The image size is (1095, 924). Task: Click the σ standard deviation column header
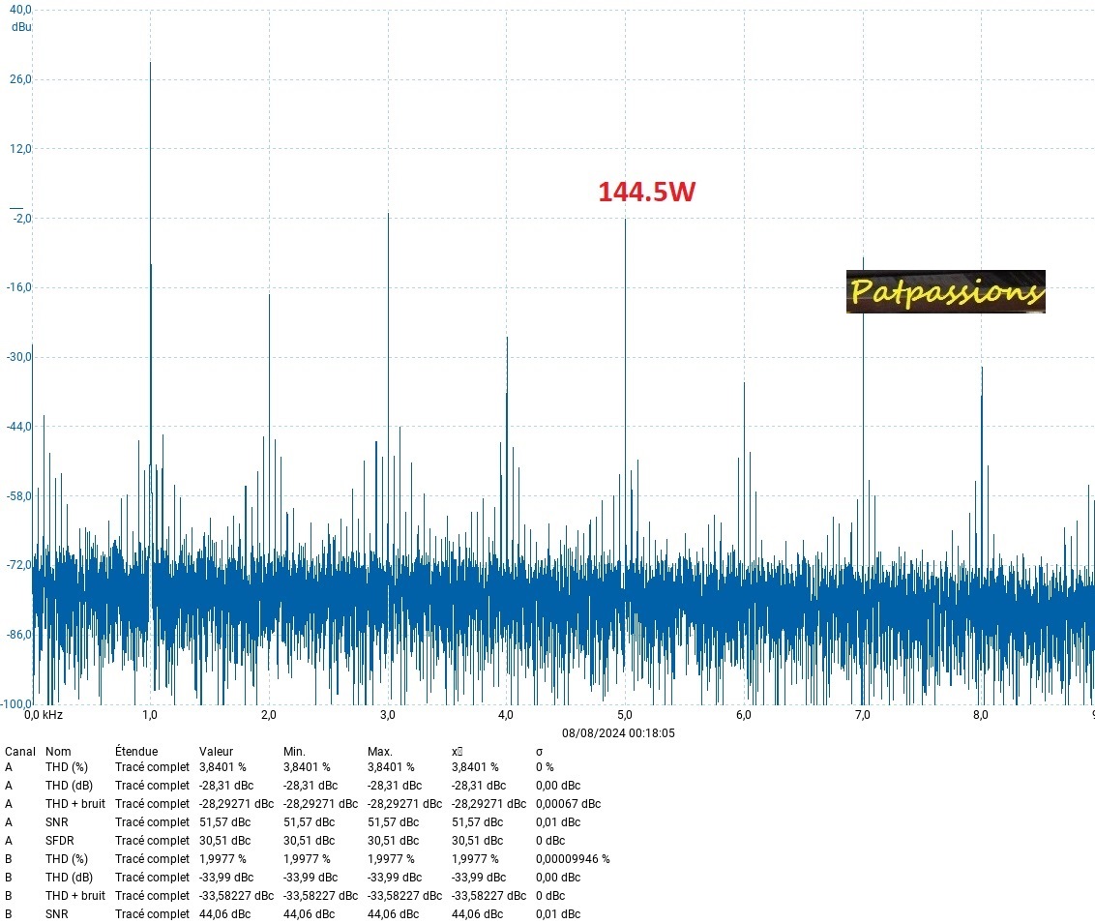539,752
